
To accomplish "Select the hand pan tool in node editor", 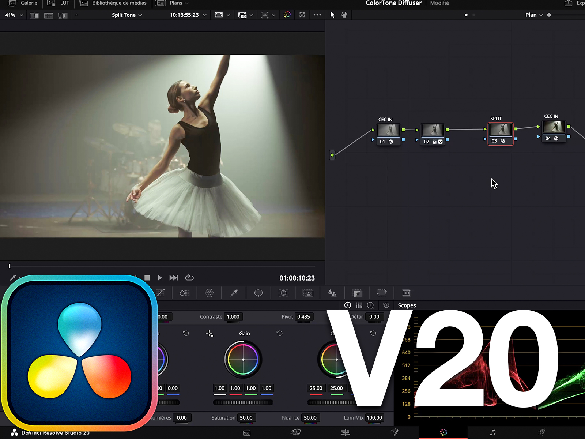I will point(344,15).
